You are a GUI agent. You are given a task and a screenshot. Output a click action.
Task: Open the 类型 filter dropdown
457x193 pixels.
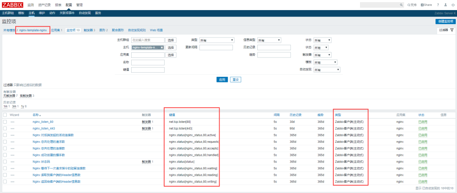(x=217, y=40)
